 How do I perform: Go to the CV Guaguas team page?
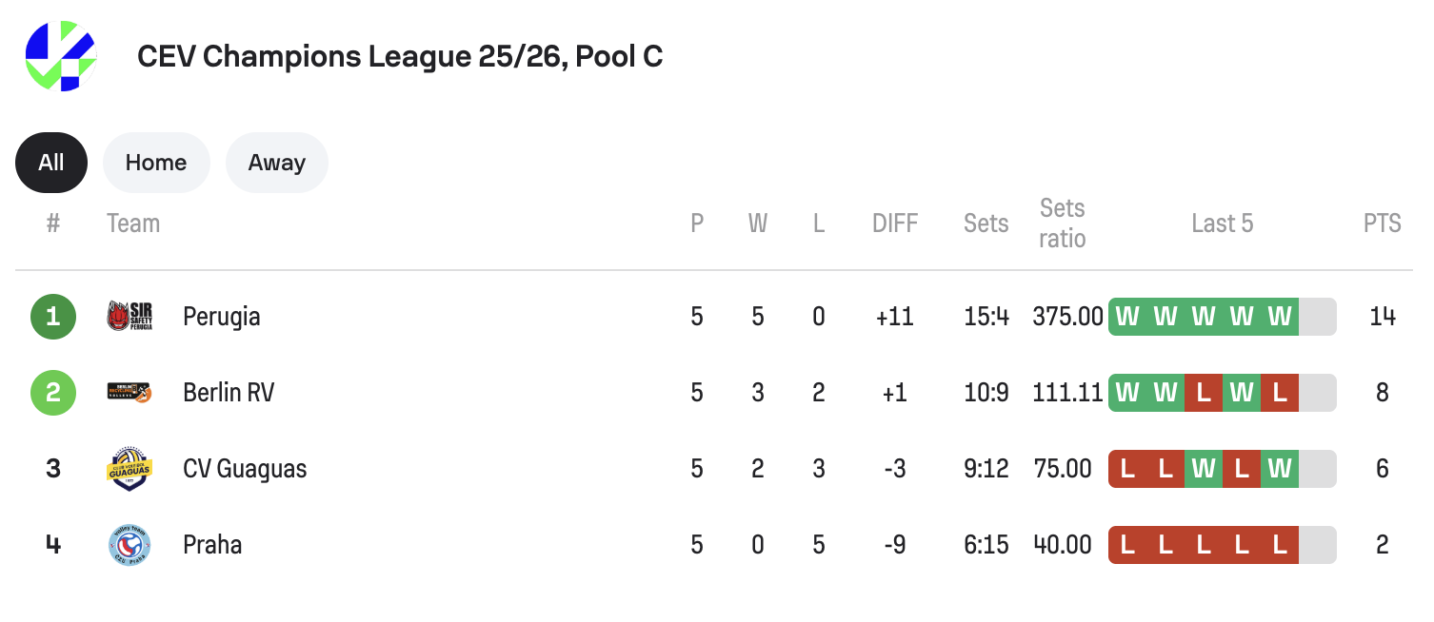245,468
